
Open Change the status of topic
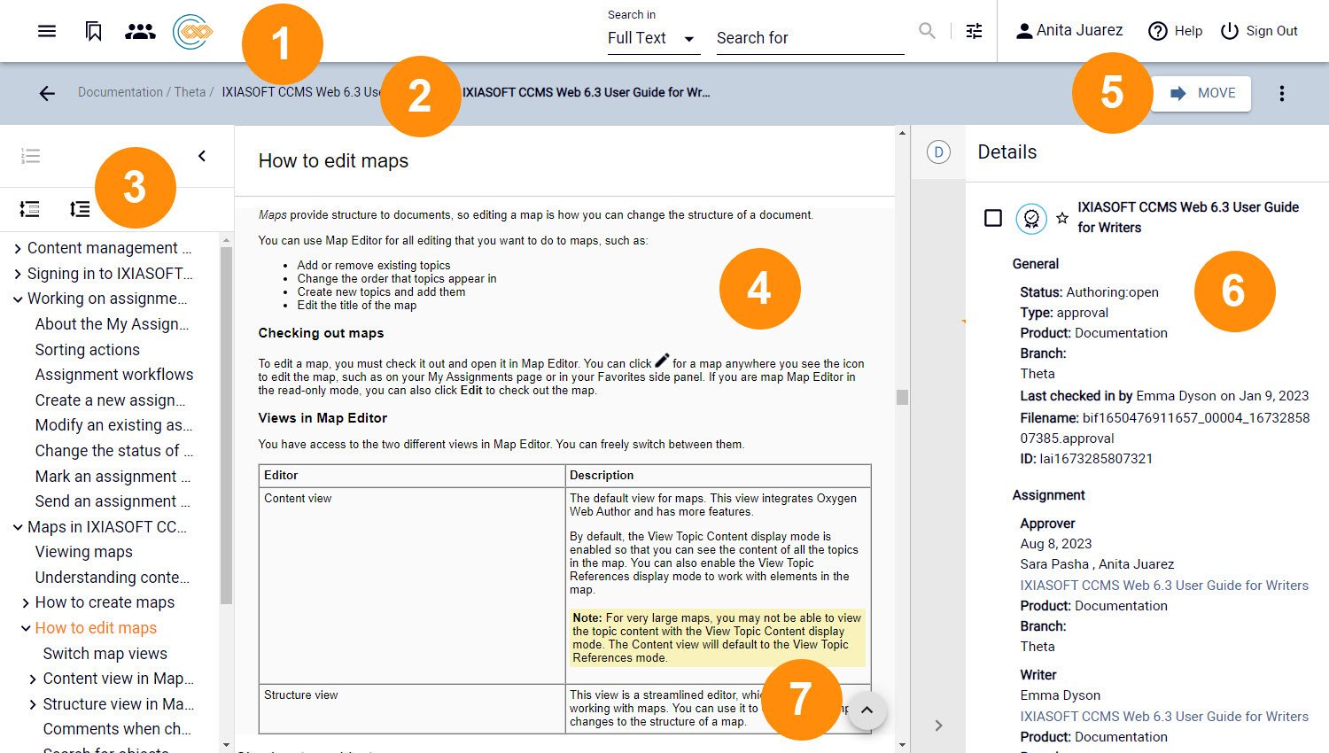113,451
